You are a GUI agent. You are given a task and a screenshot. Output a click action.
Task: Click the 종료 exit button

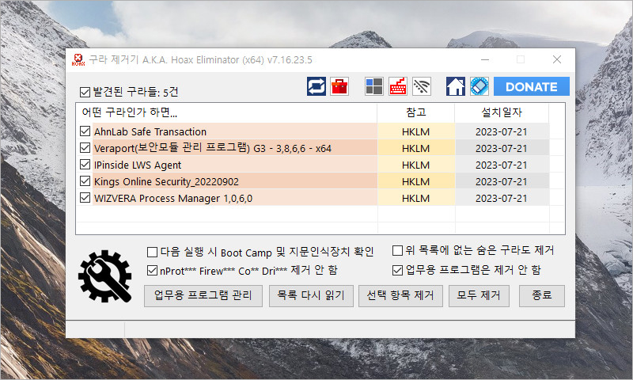tap(542, 295)
